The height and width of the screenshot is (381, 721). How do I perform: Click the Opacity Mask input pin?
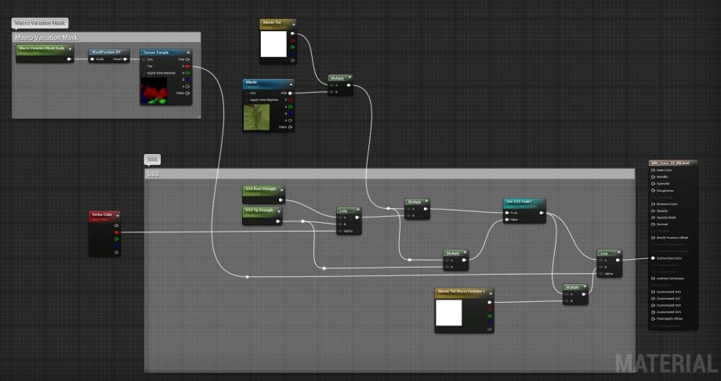point(653,217)
